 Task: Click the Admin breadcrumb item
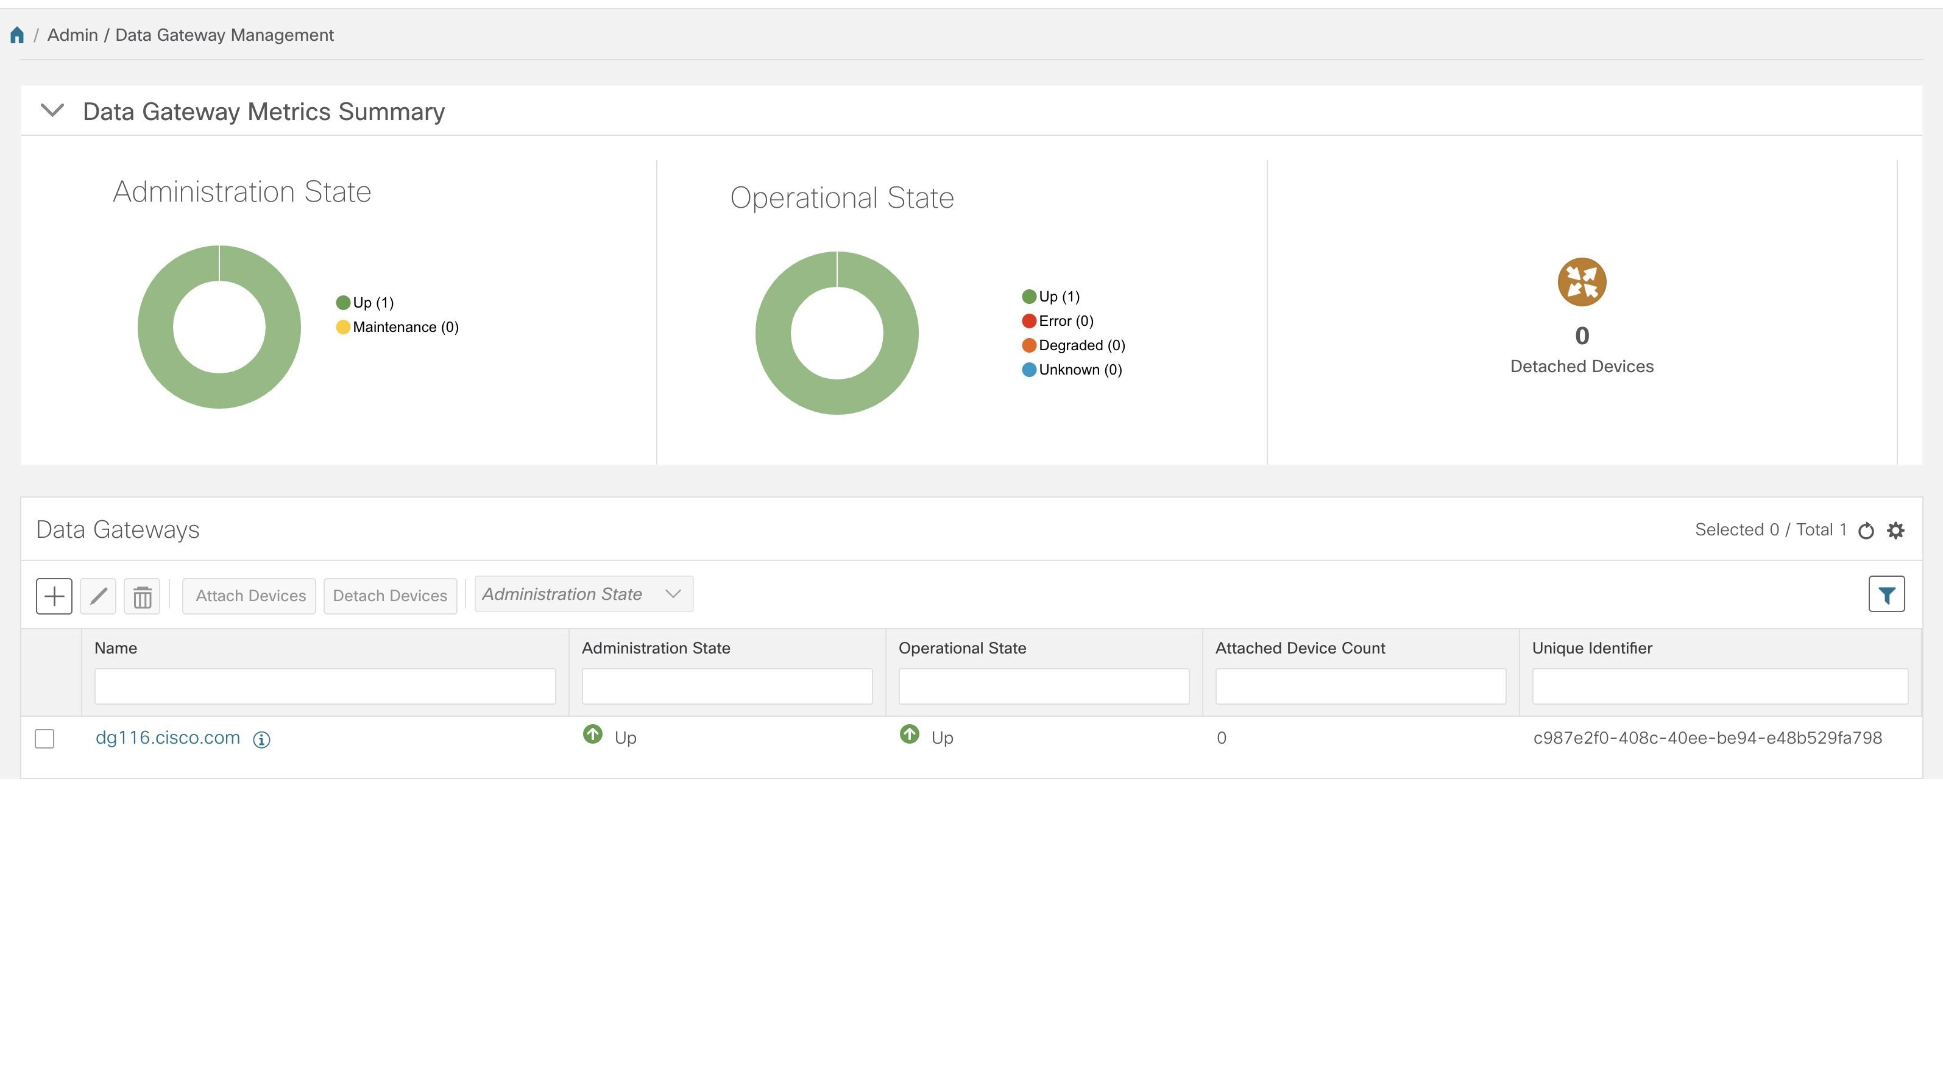click(72, 35)
